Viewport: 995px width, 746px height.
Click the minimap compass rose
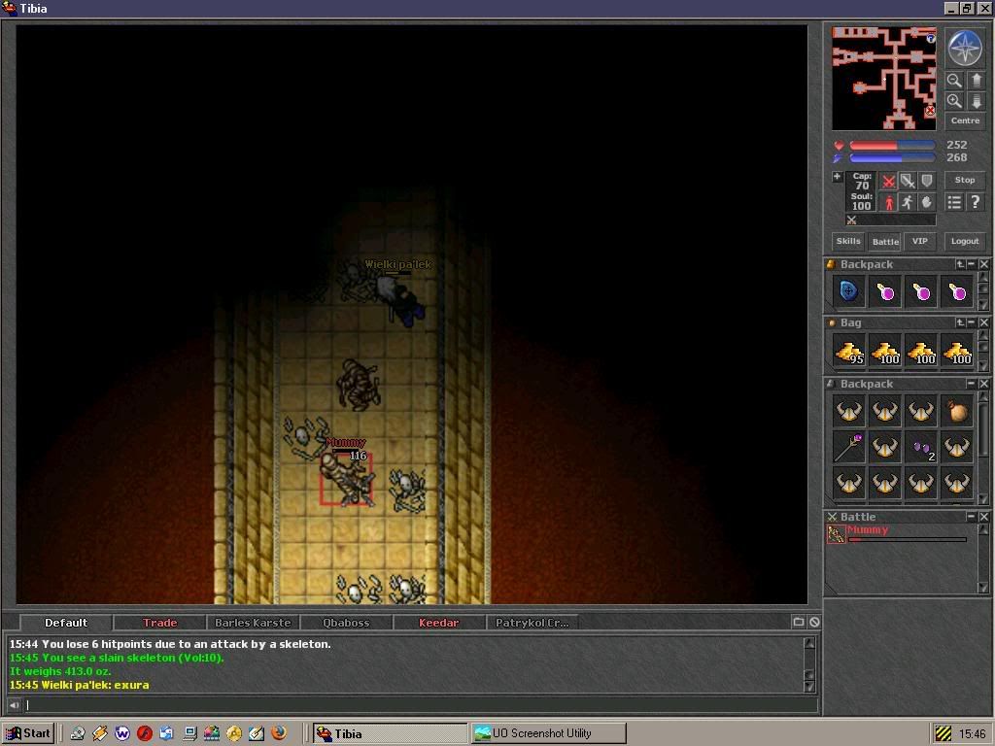pyautogui.click(x=965, y=49)
